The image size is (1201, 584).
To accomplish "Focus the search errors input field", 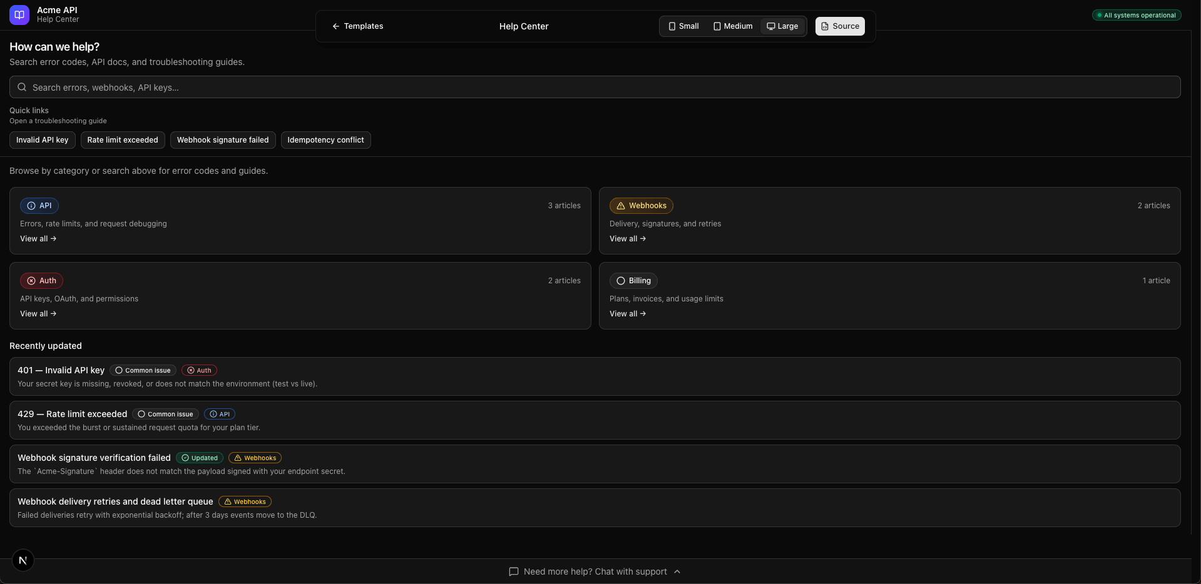I will point(595,87).
